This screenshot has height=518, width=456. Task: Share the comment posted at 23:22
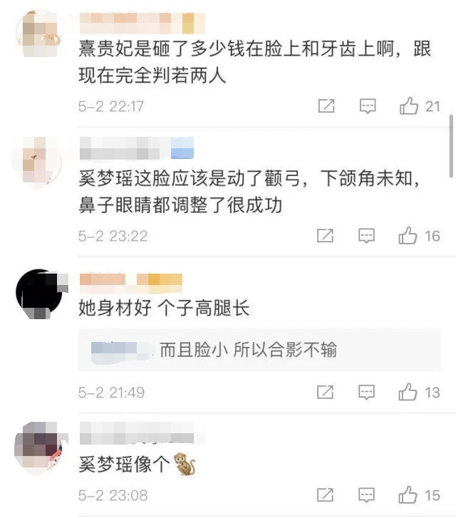coord(325,236)
